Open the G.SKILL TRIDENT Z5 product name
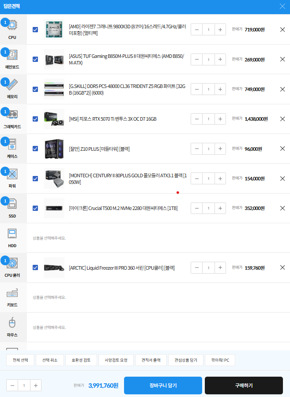 127,89
